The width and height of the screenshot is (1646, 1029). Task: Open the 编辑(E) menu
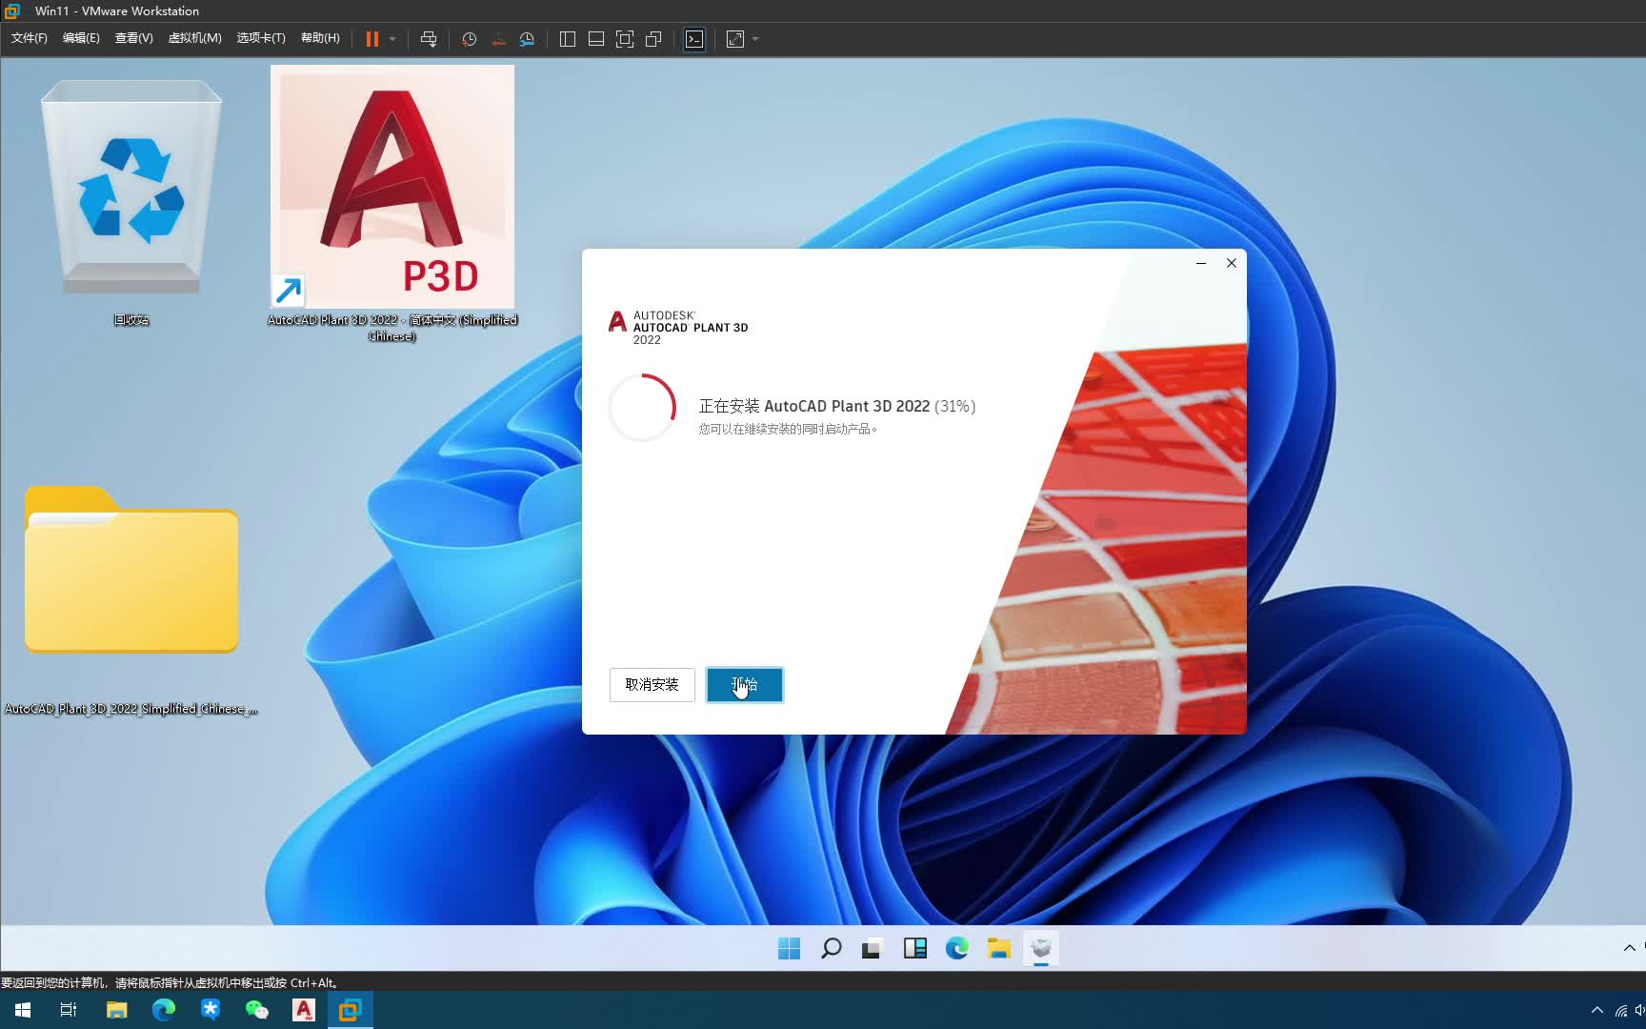coord(81,38)
